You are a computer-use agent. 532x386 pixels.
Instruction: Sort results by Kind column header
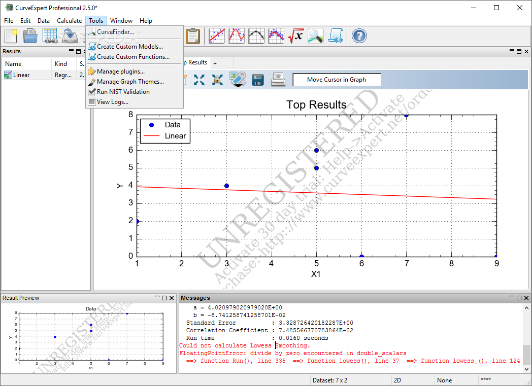64,64
